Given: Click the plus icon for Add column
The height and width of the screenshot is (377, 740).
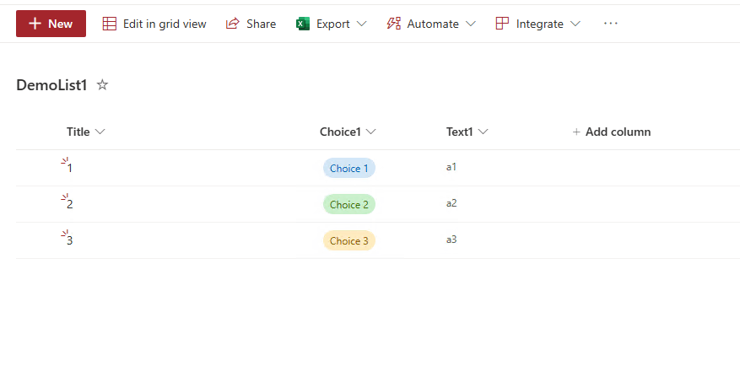Looking at the screenshot, I should point(576,132).
